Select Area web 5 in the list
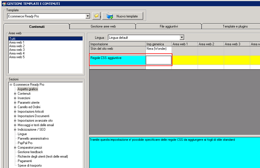The width and height of the screenshot is (260, 168). click(17, 57)
